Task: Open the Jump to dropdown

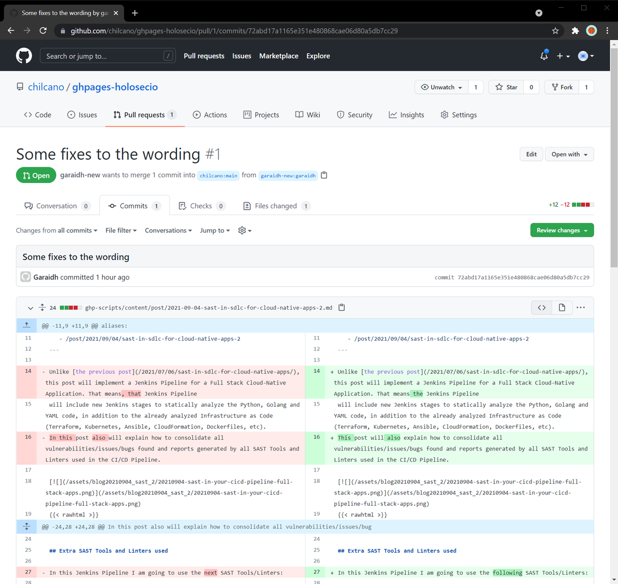Action: click(x=215, y=230)
